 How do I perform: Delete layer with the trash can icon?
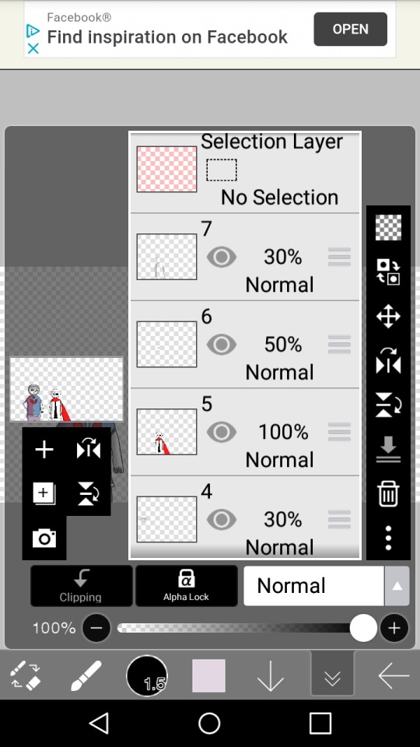[x=388, y=493]
